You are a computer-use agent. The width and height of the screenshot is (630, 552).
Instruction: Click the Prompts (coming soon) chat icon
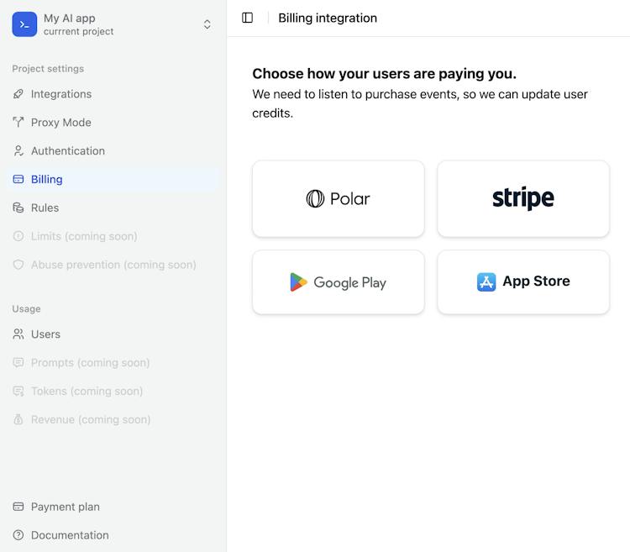pos(18,363)
